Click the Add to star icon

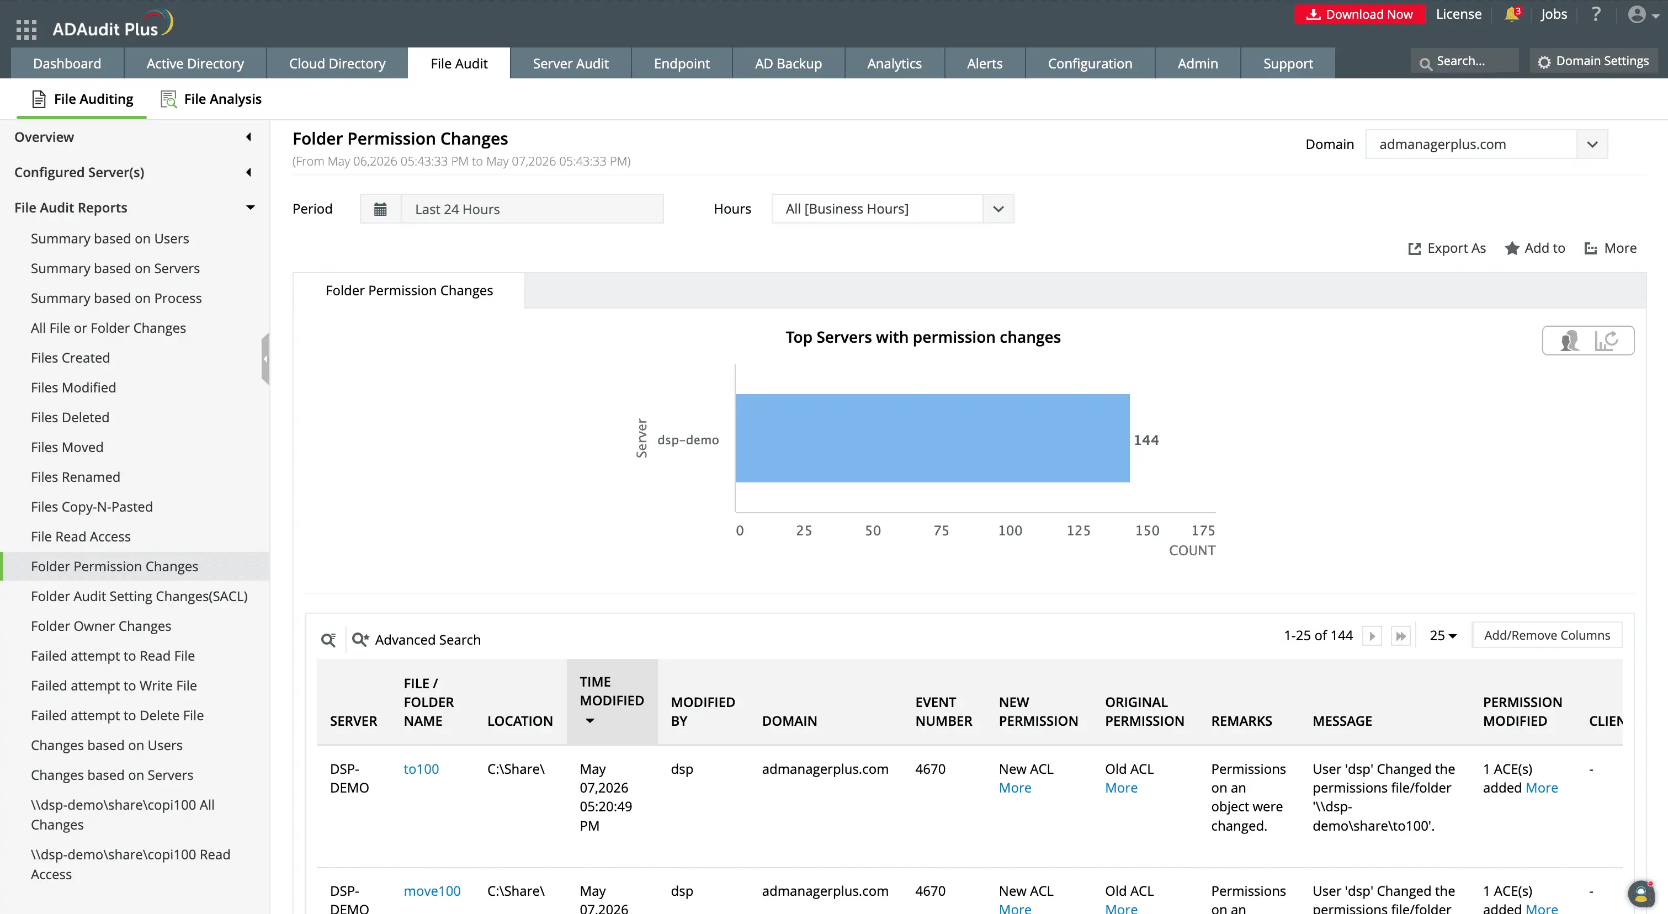pyautogui.click(x=1511, y=248)
